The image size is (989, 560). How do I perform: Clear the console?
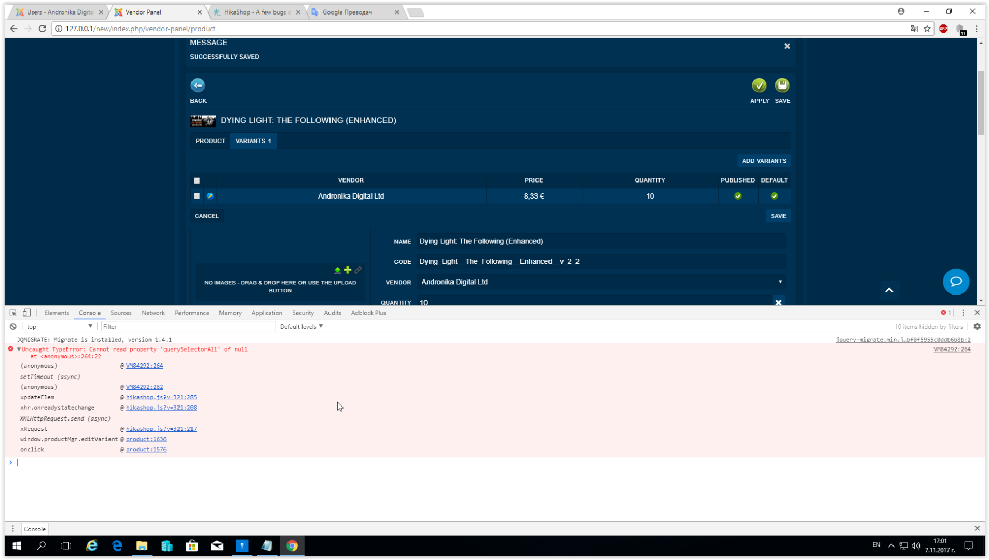click(13, 327)
